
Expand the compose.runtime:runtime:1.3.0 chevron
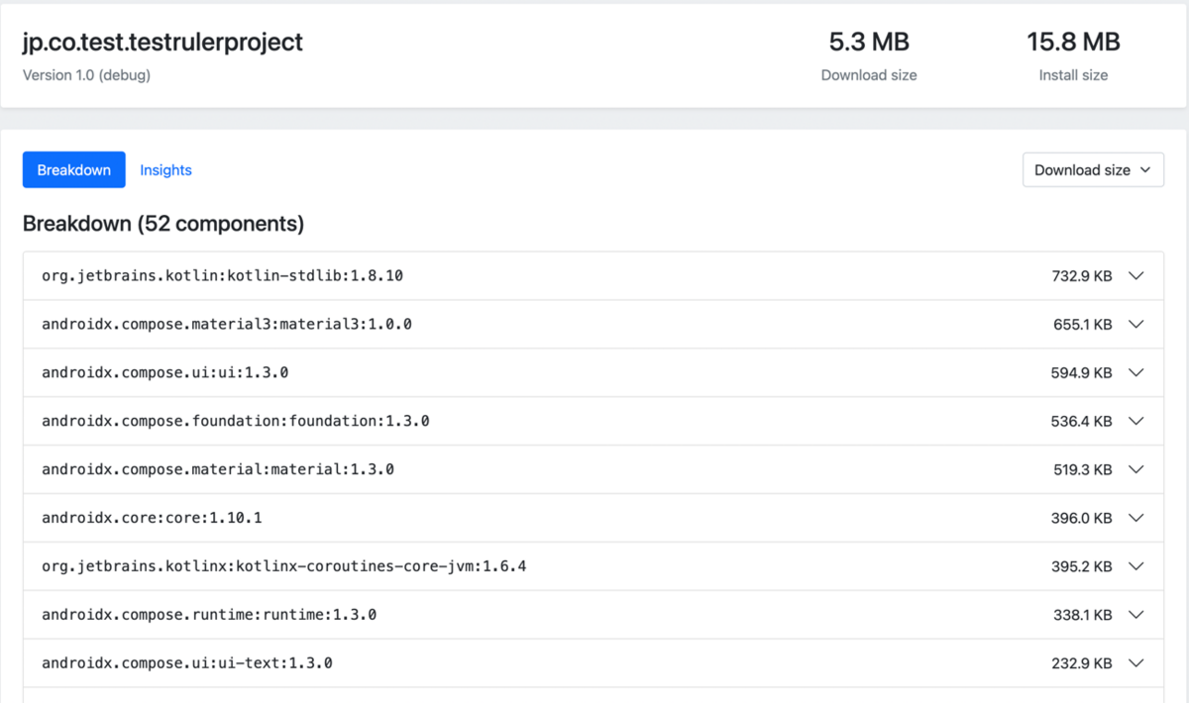pyautogui.click(x=1135, y=615)
